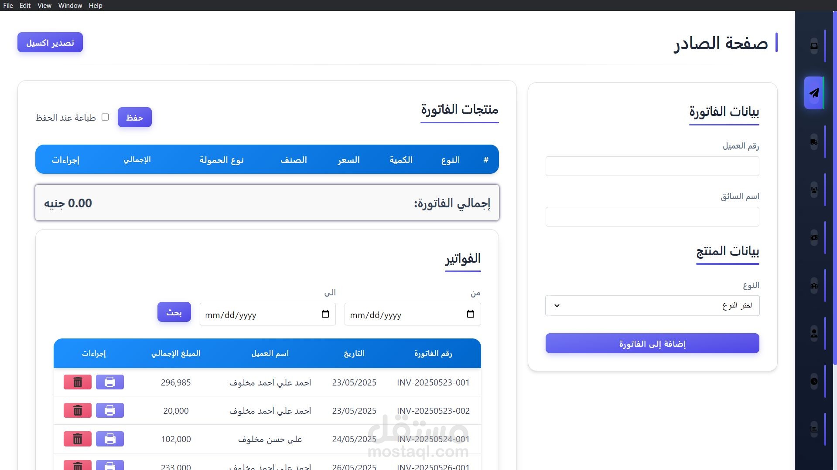Click the إضافة إلى الفاتورة button
Image resolution: width=837 pixels, height=470 pixels.
(652, 343)
